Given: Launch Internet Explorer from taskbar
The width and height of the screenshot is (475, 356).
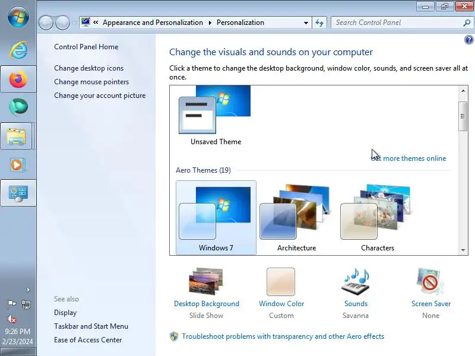Looking at the screenshot, I should (18, 50).
